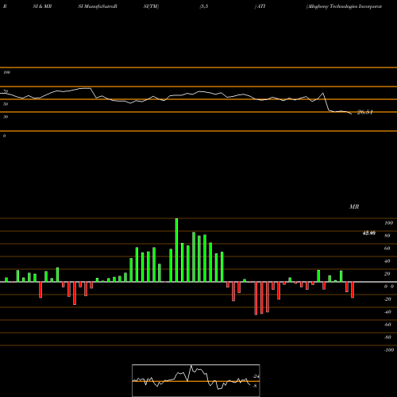Click the 'Allegheny Technologies Incorporat' title text

(x=344, y=6)
